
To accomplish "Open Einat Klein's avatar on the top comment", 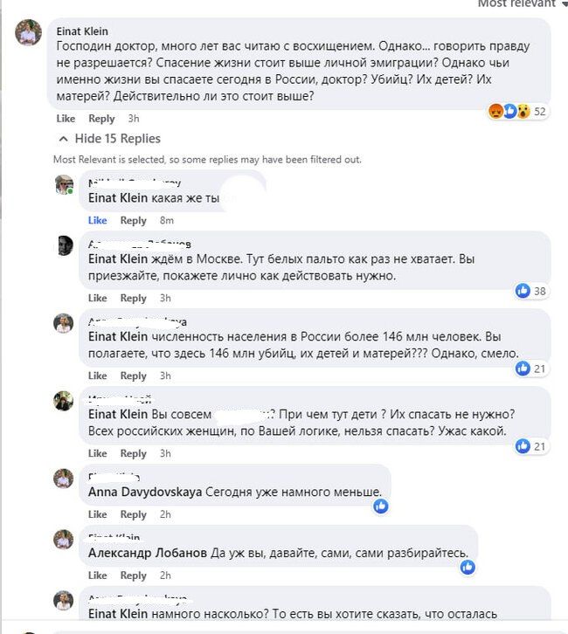I will point(29,33).
